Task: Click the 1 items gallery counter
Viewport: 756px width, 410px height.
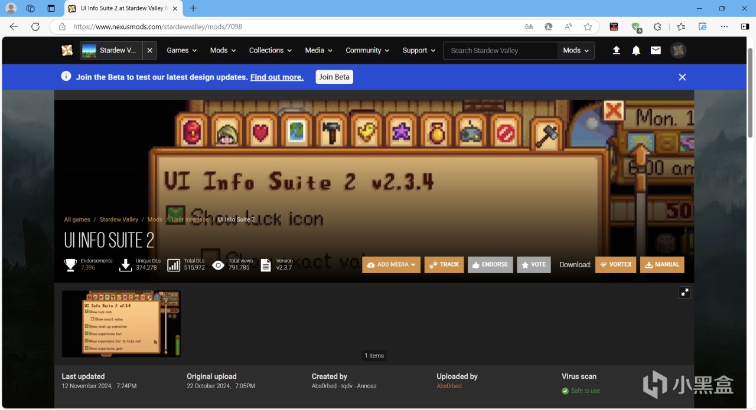Action: (374, 356)
